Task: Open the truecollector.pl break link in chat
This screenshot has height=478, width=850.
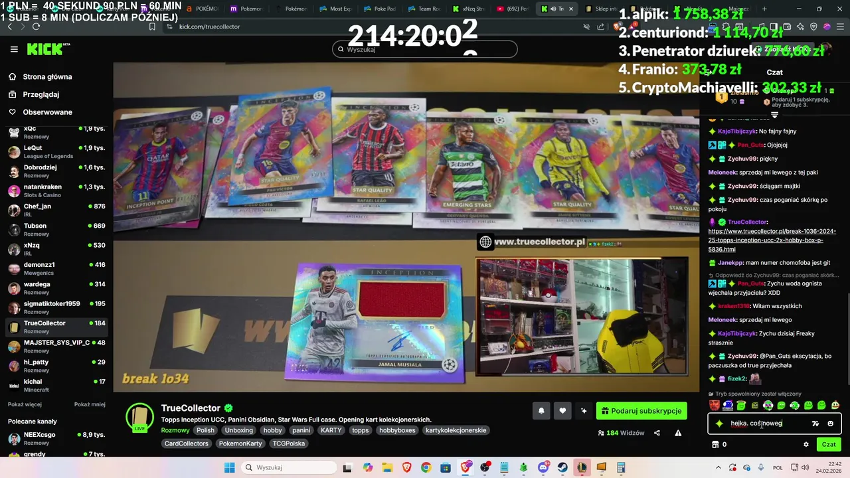Action: (x=772, y=240)
